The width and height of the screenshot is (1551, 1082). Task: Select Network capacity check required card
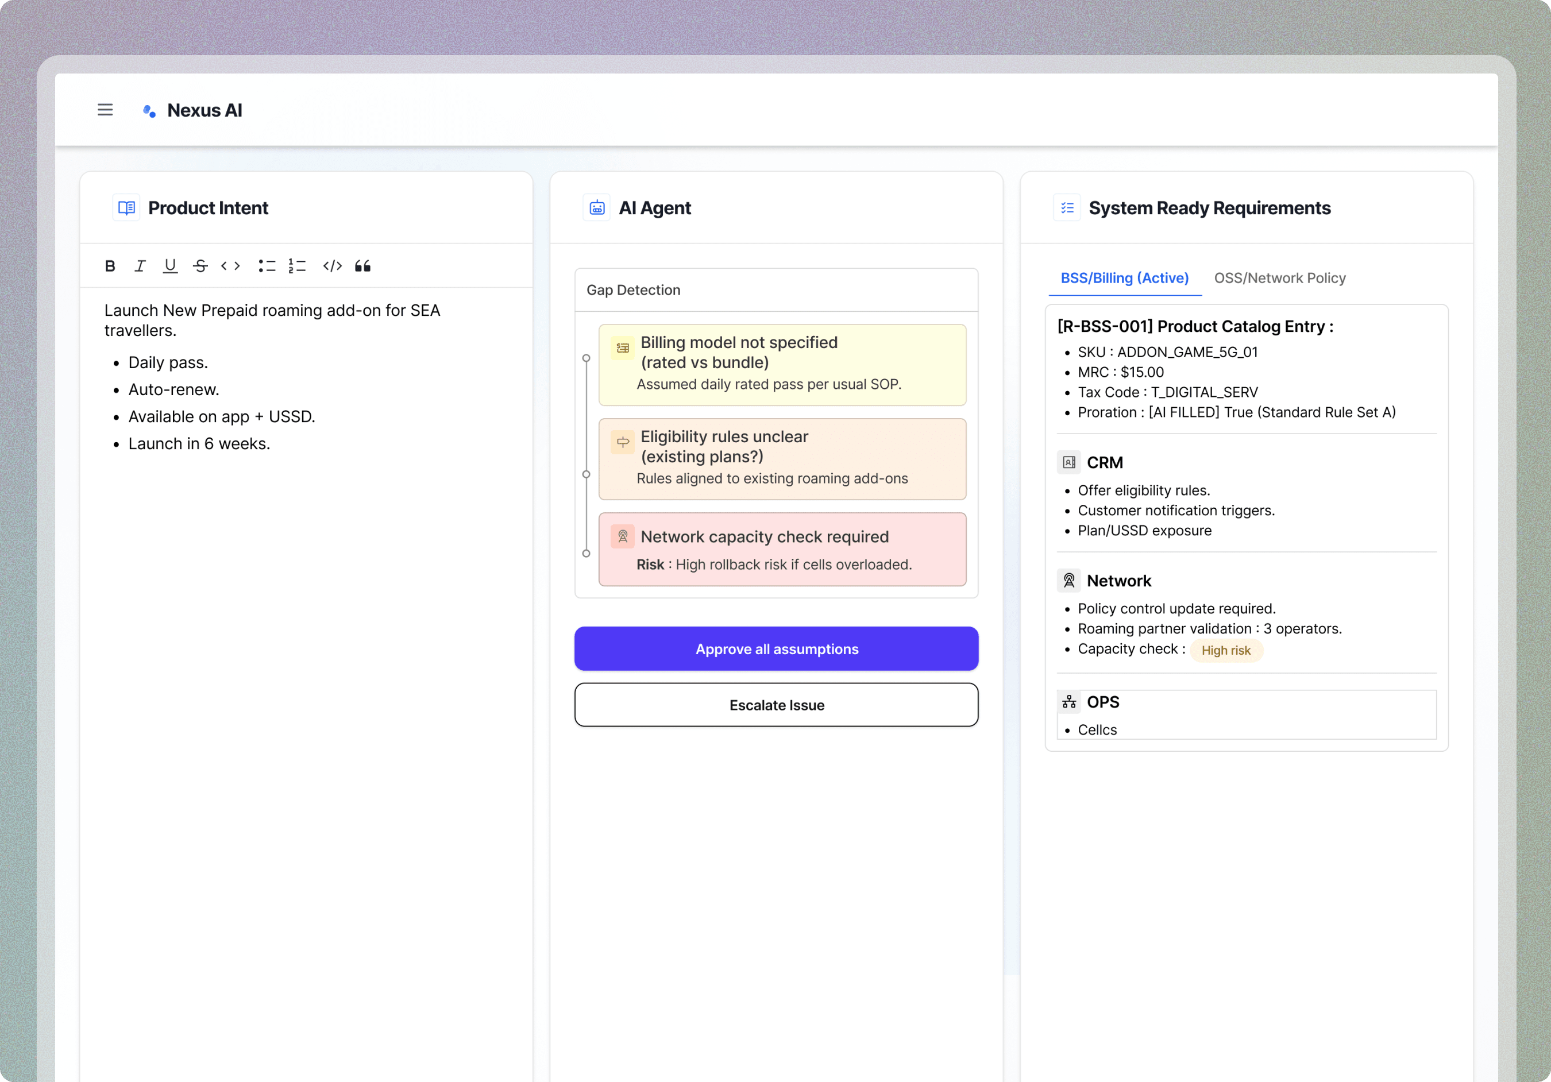pos(782,549)
